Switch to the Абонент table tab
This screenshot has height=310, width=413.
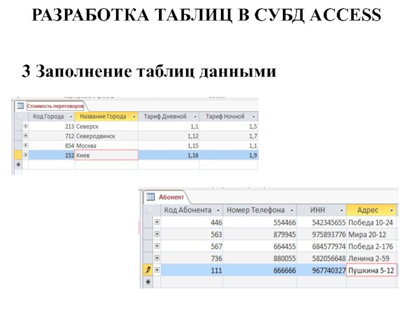171,197
